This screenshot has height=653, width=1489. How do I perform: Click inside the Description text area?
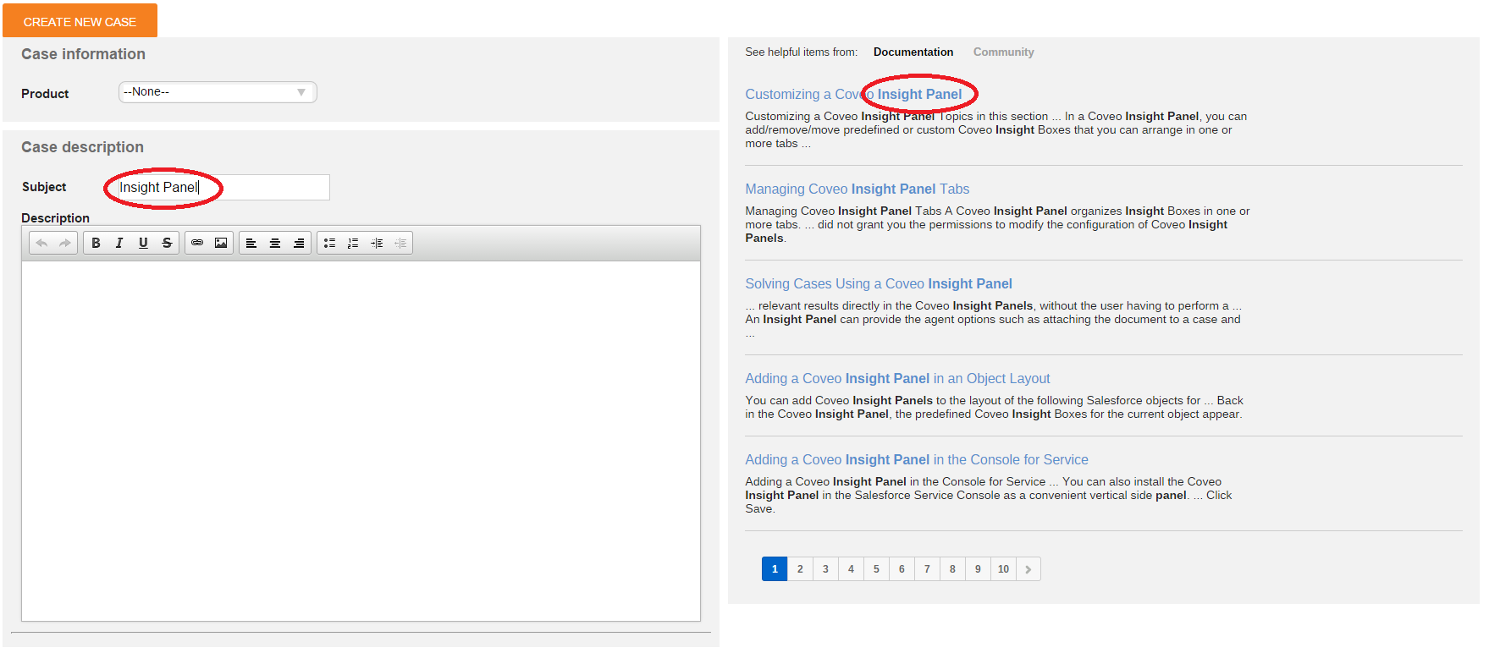pos(361,441)
